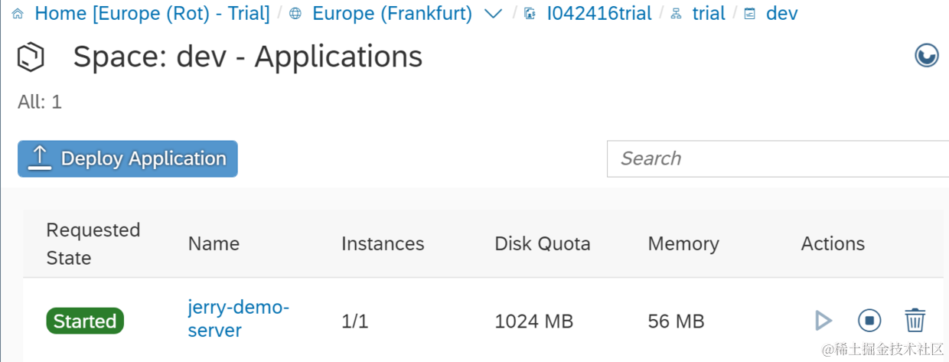Stop the jerry-demo-server application
949x362 pixels.
pos(869,320)
